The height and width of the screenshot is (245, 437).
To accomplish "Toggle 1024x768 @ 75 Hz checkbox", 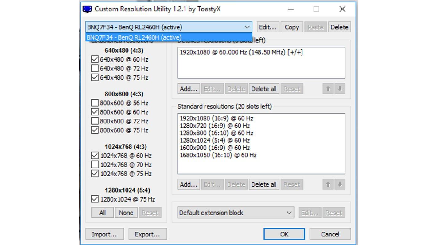I will 95,174.
